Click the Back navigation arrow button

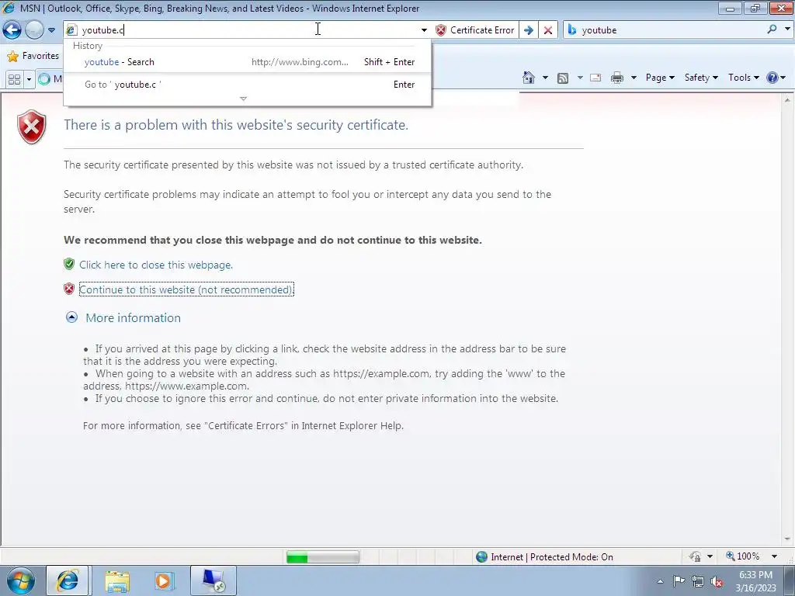coord(12,30)
